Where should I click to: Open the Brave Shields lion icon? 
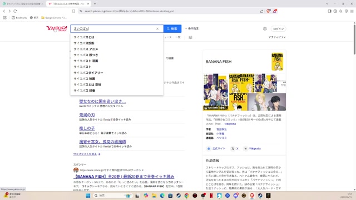click(268, 11)
